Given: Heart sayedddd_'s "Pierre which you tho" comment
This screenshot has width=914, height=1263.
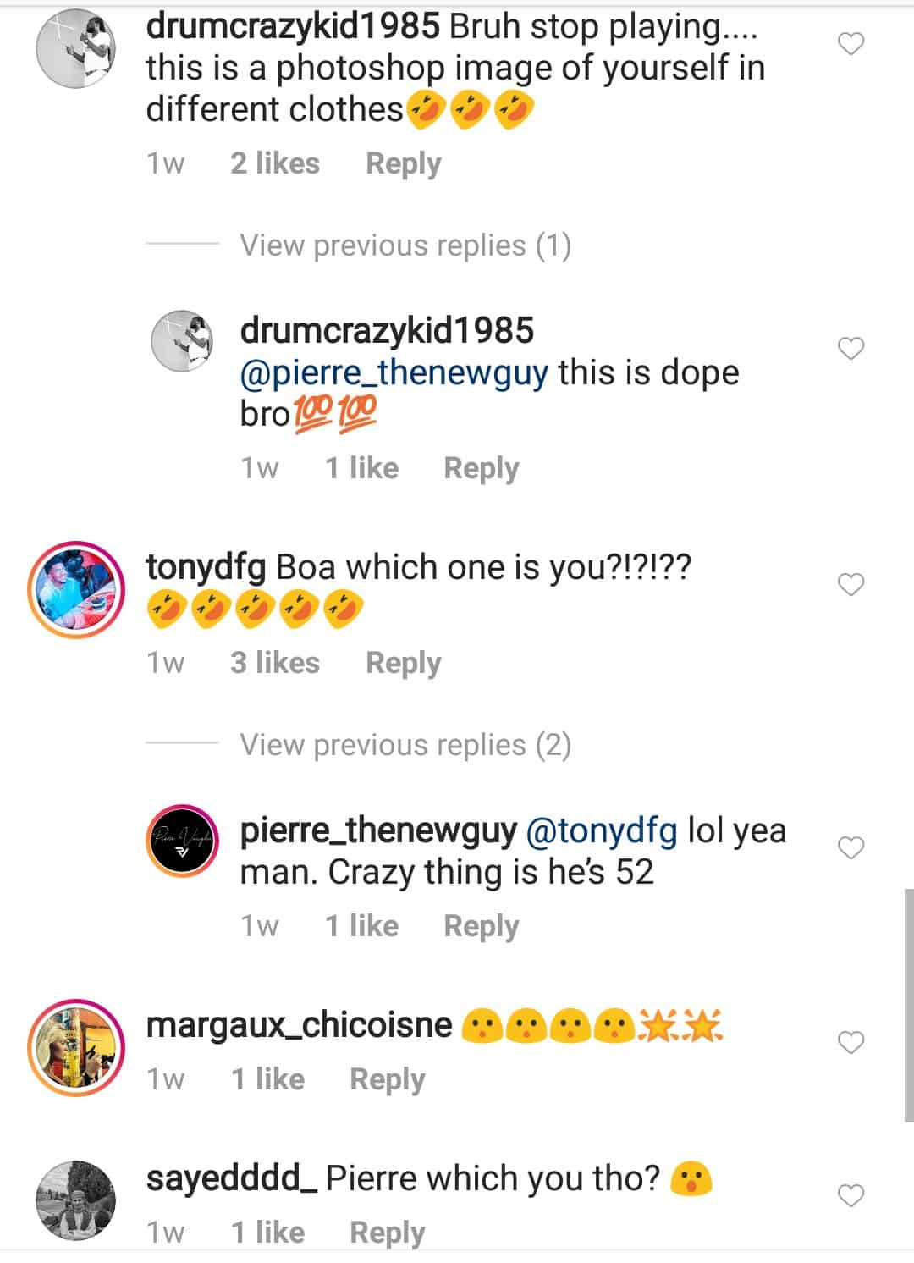Looking at the screenshot, I should coord(851,1195).
